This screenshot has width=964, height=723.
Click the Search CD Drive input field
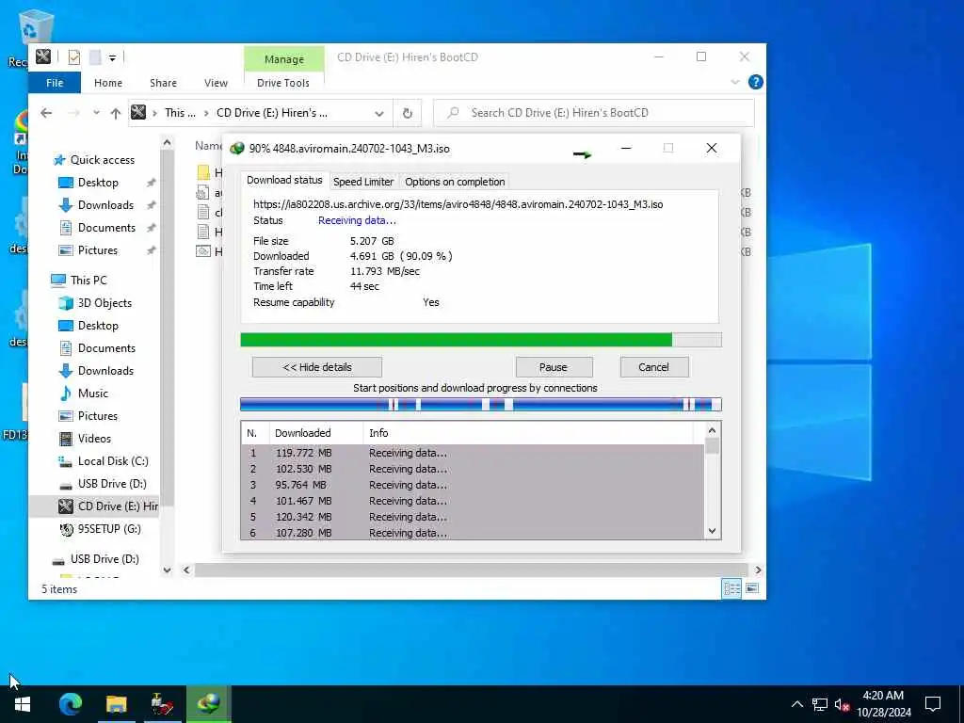pos(594,113)
